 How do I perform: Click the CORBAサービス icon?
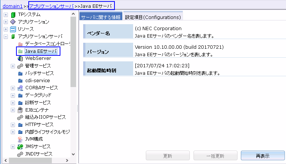(x=21, y=88)
